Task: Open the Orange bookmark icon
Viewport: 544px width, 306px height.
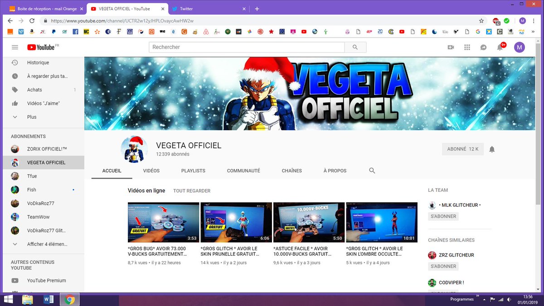Action: (10, 32)
